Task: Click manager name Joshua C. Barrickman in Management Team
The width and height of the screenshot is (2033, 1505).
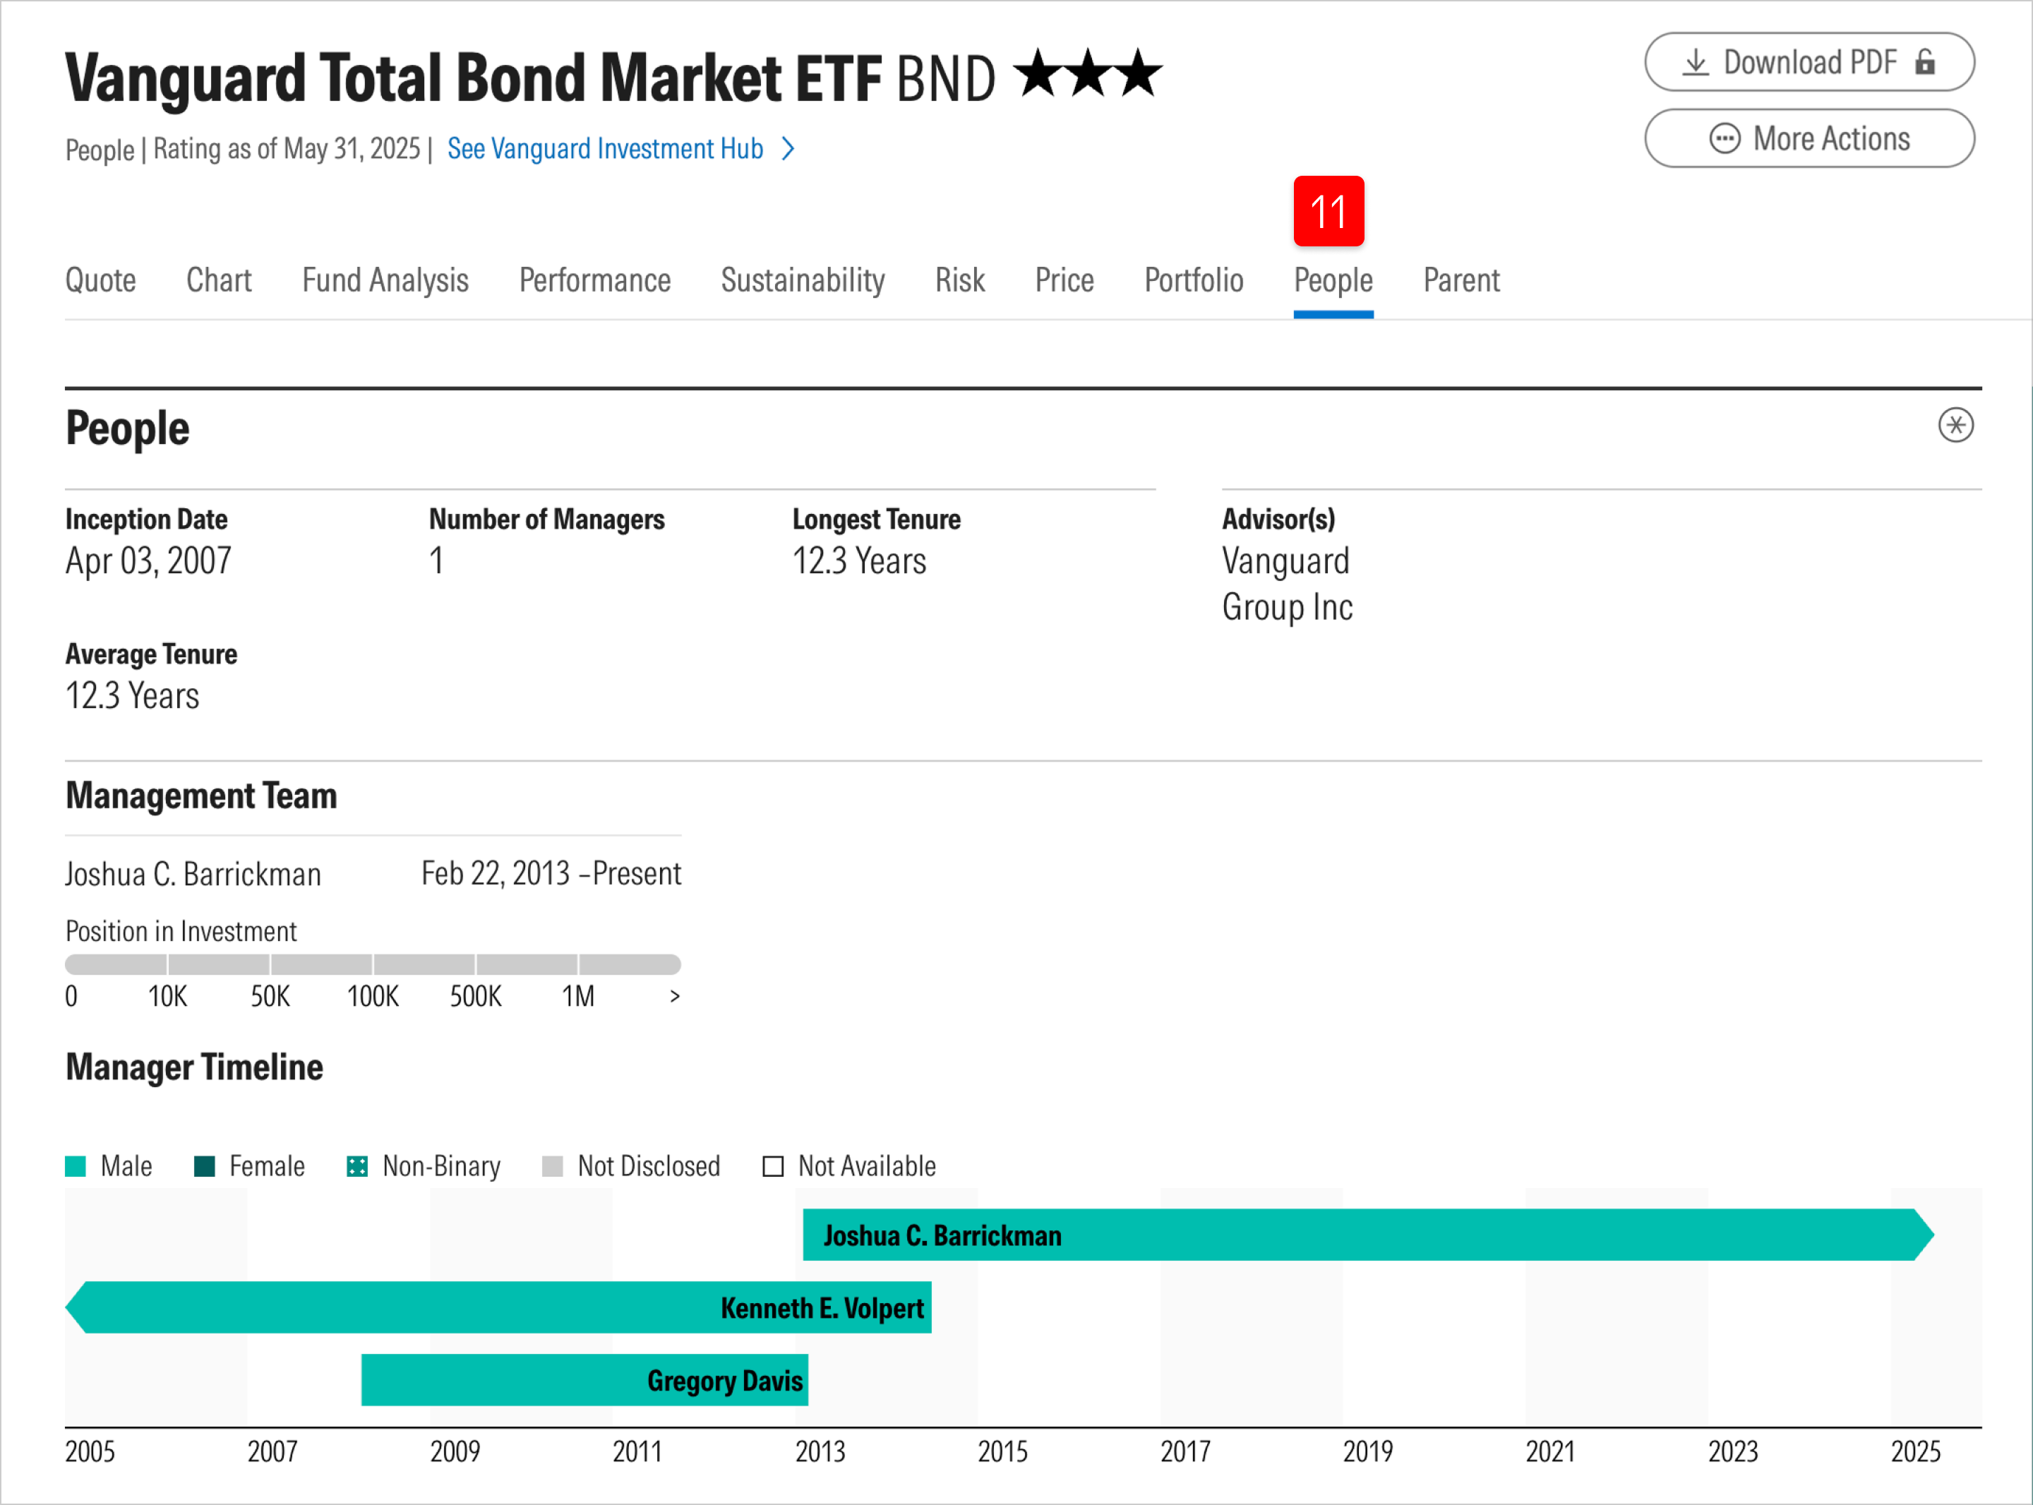Action: click(193, 874)
